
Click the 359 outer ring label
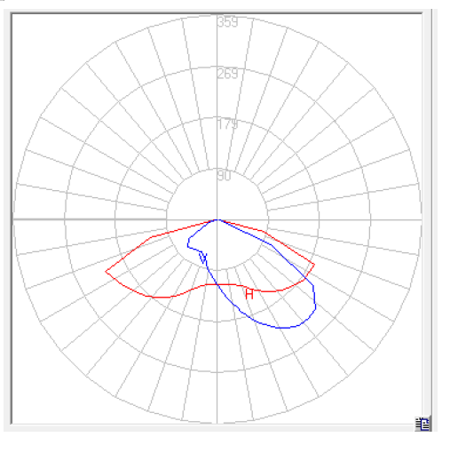pos(227,22)
